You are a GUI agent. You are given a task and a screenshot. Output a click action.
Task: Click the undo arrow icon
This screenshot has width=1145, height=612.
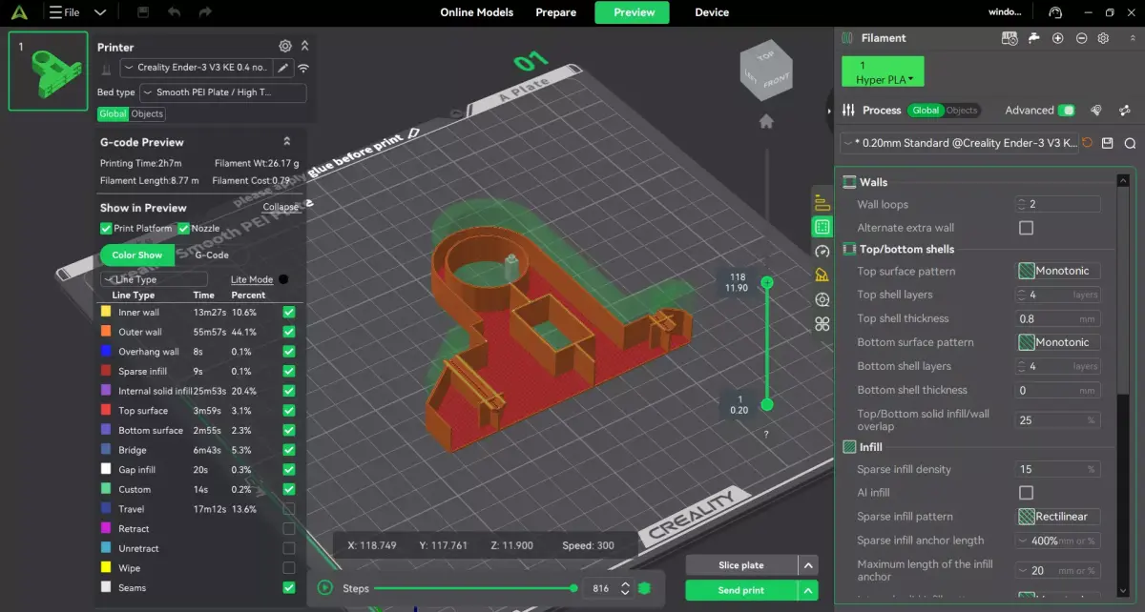174,12
